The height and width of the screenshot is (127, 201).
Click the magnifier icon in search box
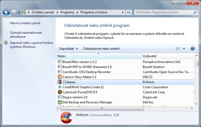(x=195, y=12)
